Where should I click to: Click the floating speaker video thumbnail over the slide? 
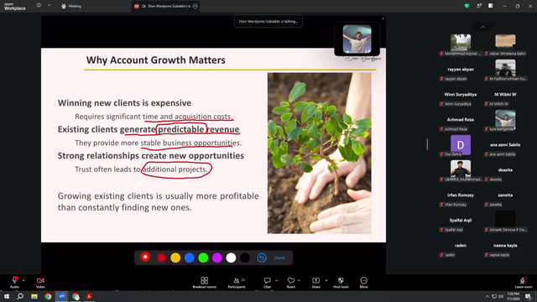pyautogui.click(x=357, y=39)
